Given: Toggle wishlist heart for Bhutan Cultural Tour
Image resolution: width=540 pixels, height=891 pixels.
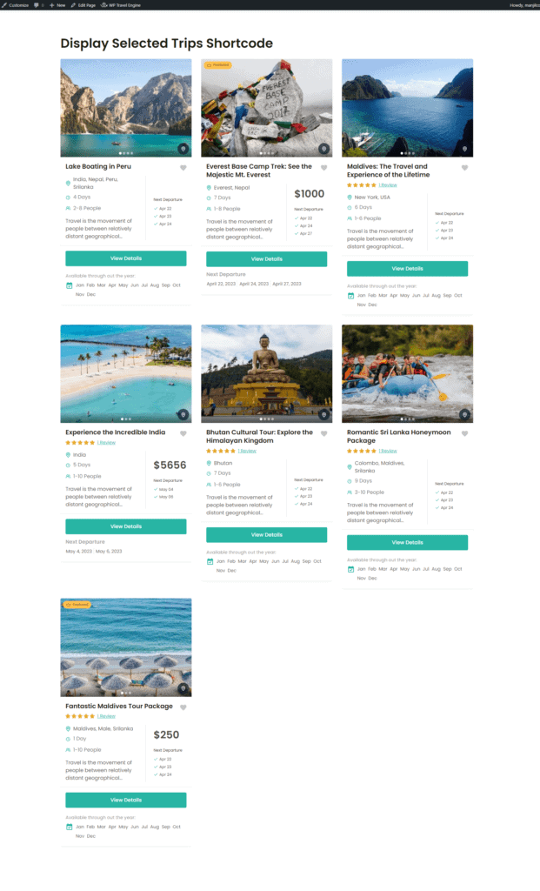Looking at the screenshot, I should pyautogui.click(x=323, y=433).
